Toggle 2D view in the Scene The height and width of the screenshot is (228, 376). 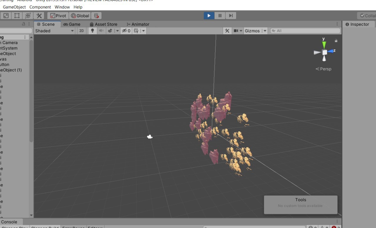[82, 31]
